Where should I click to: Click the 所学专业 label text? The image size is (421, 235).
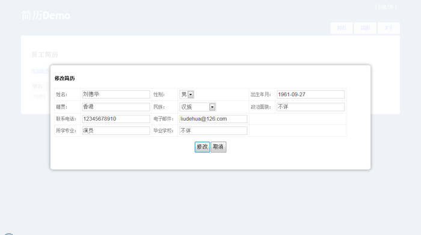coord(66,130)
